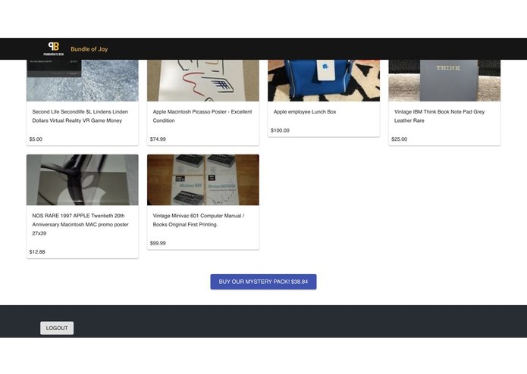The height and width of the screenshot is (374, 527).
Task: Click the $100.00 price
Action: click(x=280, y=130)
